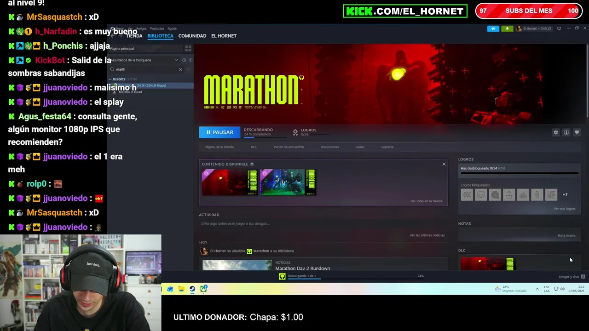Open File Explorer in taskbar
589x331 pixels.
(x=181, y=289)
